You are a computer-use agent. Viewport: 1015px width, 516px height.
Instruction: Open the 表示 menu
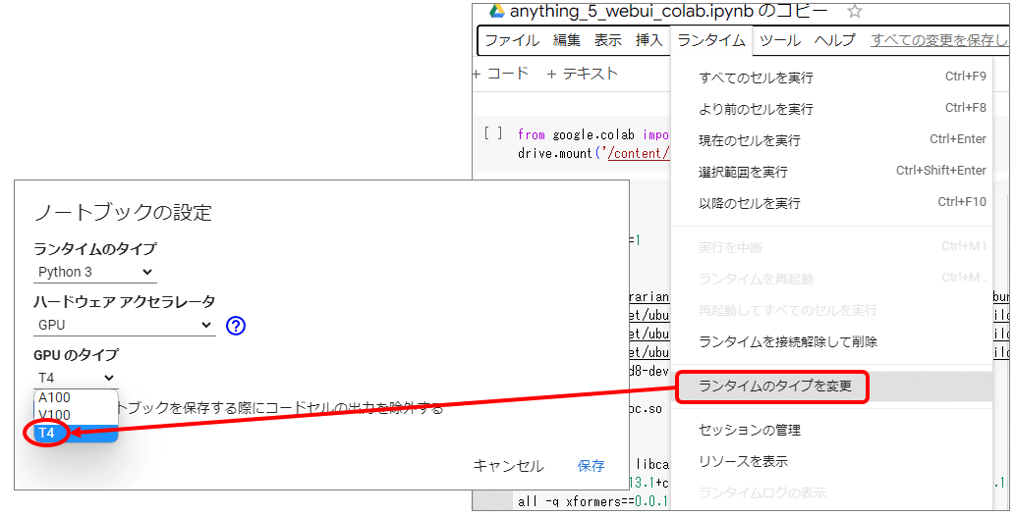tap(608, 41)
